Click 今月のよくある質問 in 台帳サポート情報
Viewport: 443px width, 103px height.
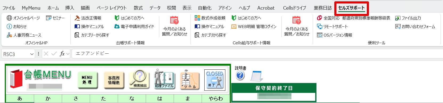(x=174, y=26)
